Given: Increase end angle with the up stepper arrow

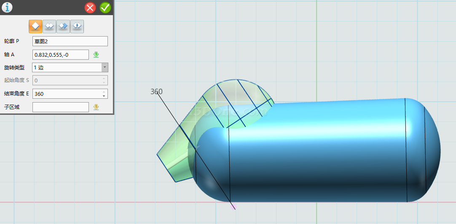Looking at the screenshot, I should coord(104,92).
